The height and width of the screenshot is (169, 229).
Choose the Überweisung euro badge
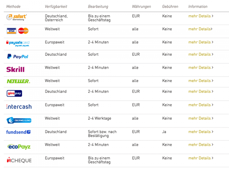point(19,120)
